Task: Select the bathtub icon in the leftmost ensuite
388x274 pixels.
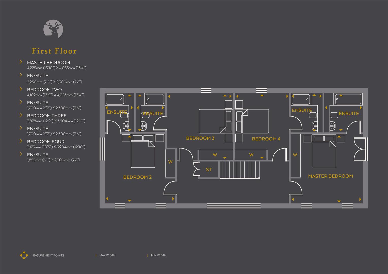Action: click(x=115, y=99)
